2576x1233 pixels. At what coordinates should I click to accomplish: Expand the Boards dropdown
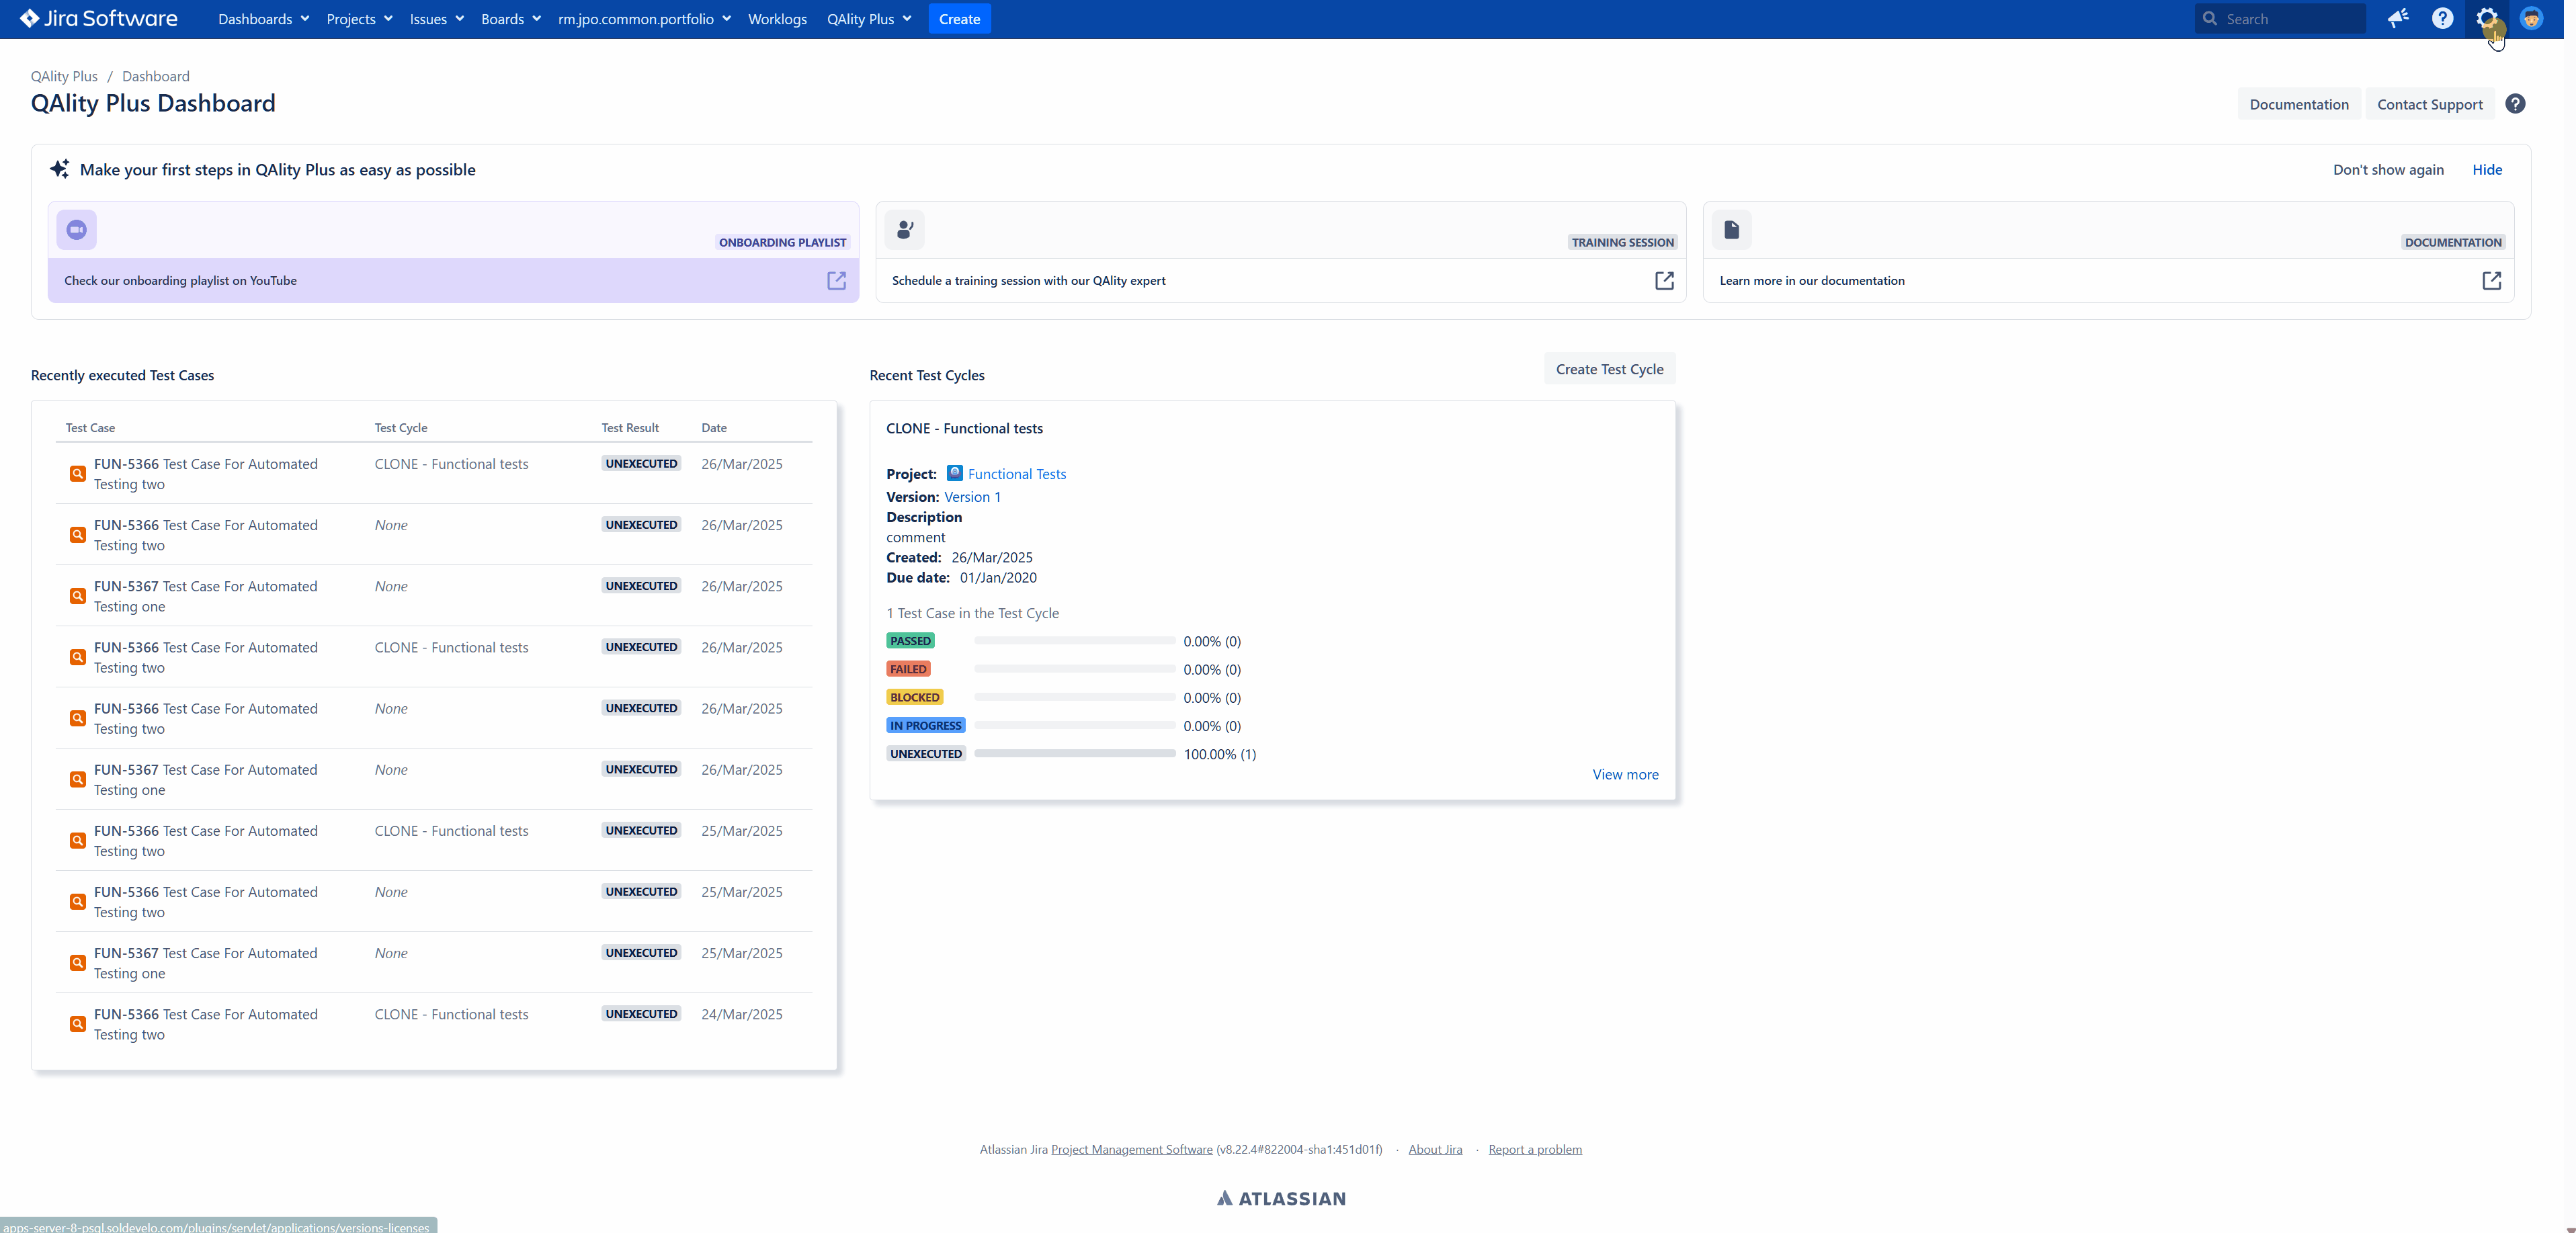click(x=511, y=19)
